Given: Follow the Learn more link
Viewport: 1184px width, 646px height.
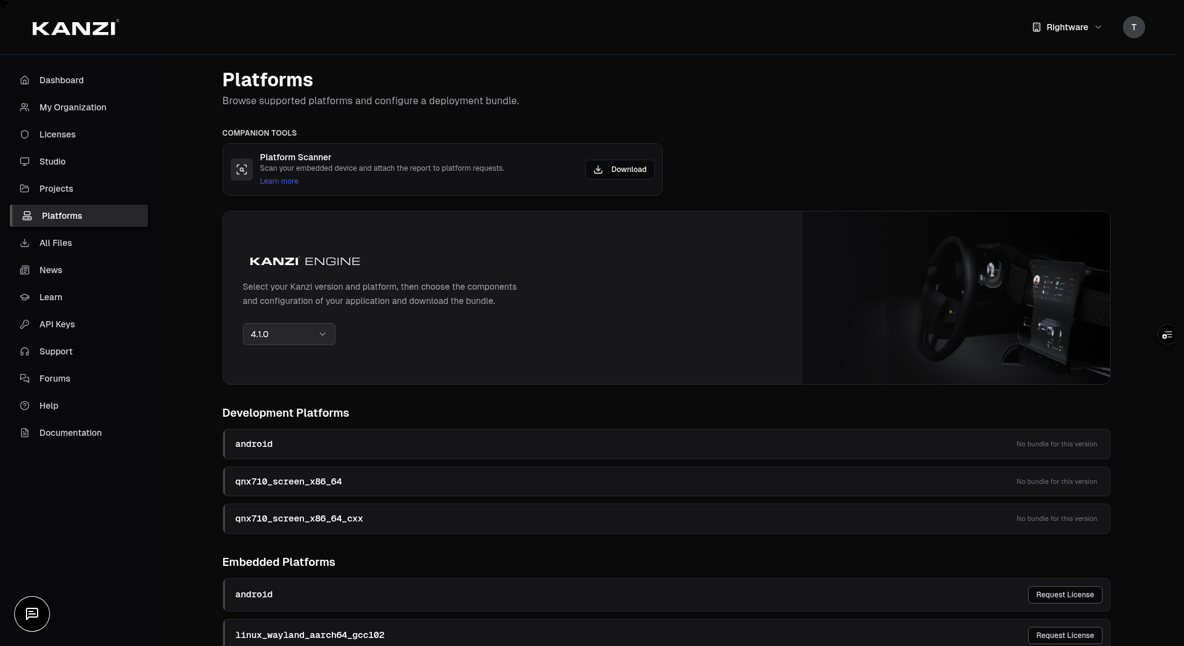Looking at the screenshot, I should click(x=279, y=181).
